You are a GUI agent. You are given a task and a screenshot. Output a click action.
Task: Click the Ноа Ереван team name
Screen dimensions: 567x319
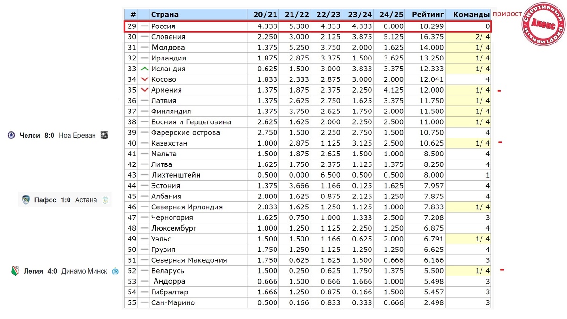(77, 135)
